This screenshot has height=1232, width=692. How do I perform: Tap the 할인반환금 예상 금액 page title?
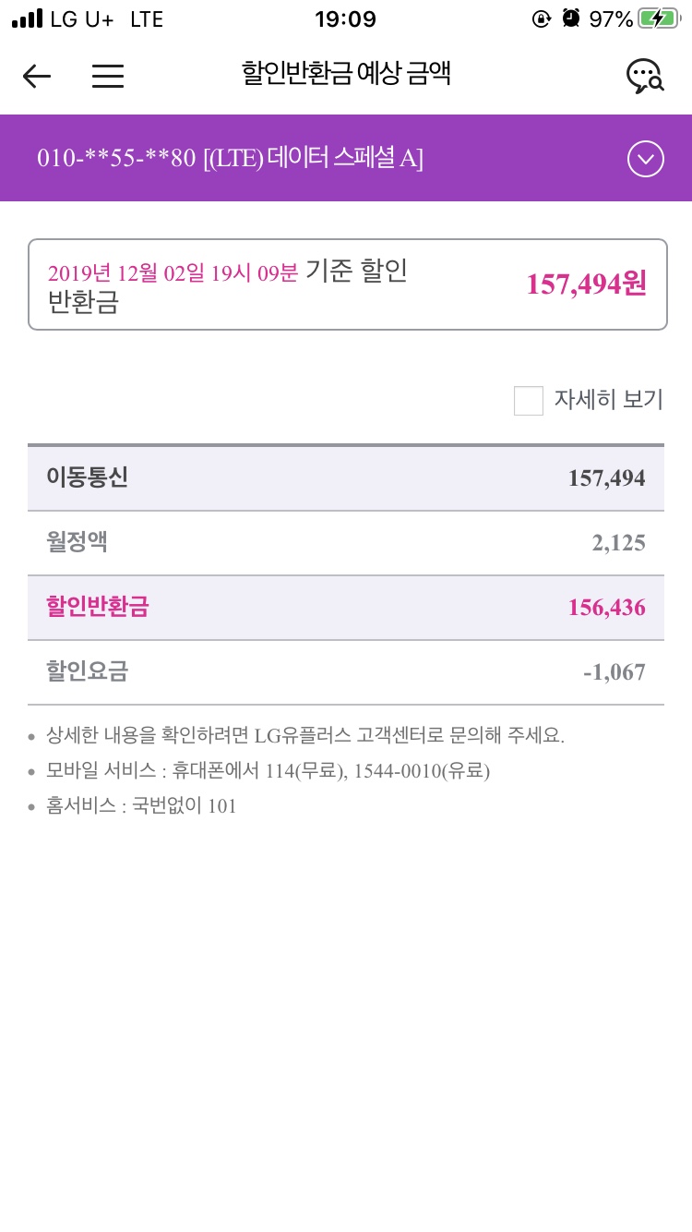[x=346, y=75]
